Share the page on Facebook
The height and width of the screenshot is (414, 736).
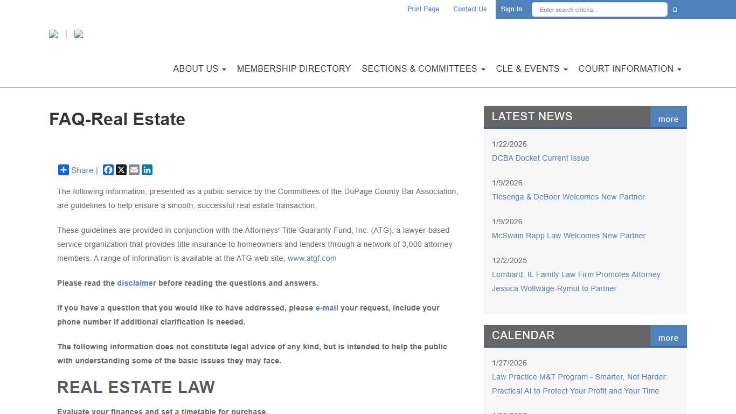click(108, 170)
